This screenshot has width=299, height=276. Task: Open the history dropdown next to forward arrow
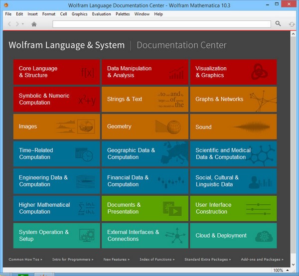tap(23, 24)
